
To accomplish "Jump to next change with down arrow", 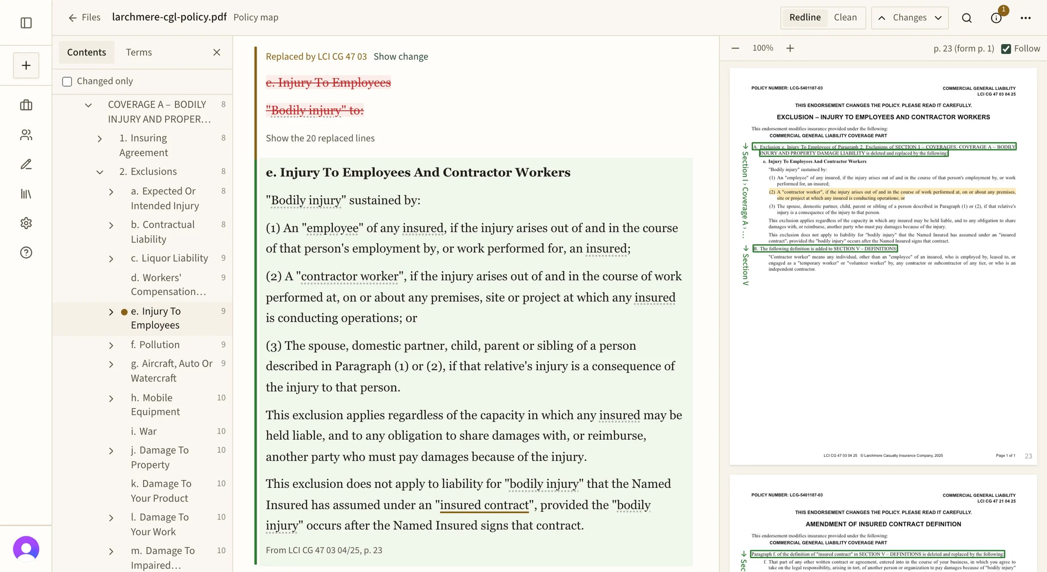I will pos(938,18).
